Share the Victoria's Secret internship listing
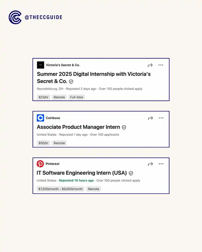202x252 pixels. coord(150,65)
